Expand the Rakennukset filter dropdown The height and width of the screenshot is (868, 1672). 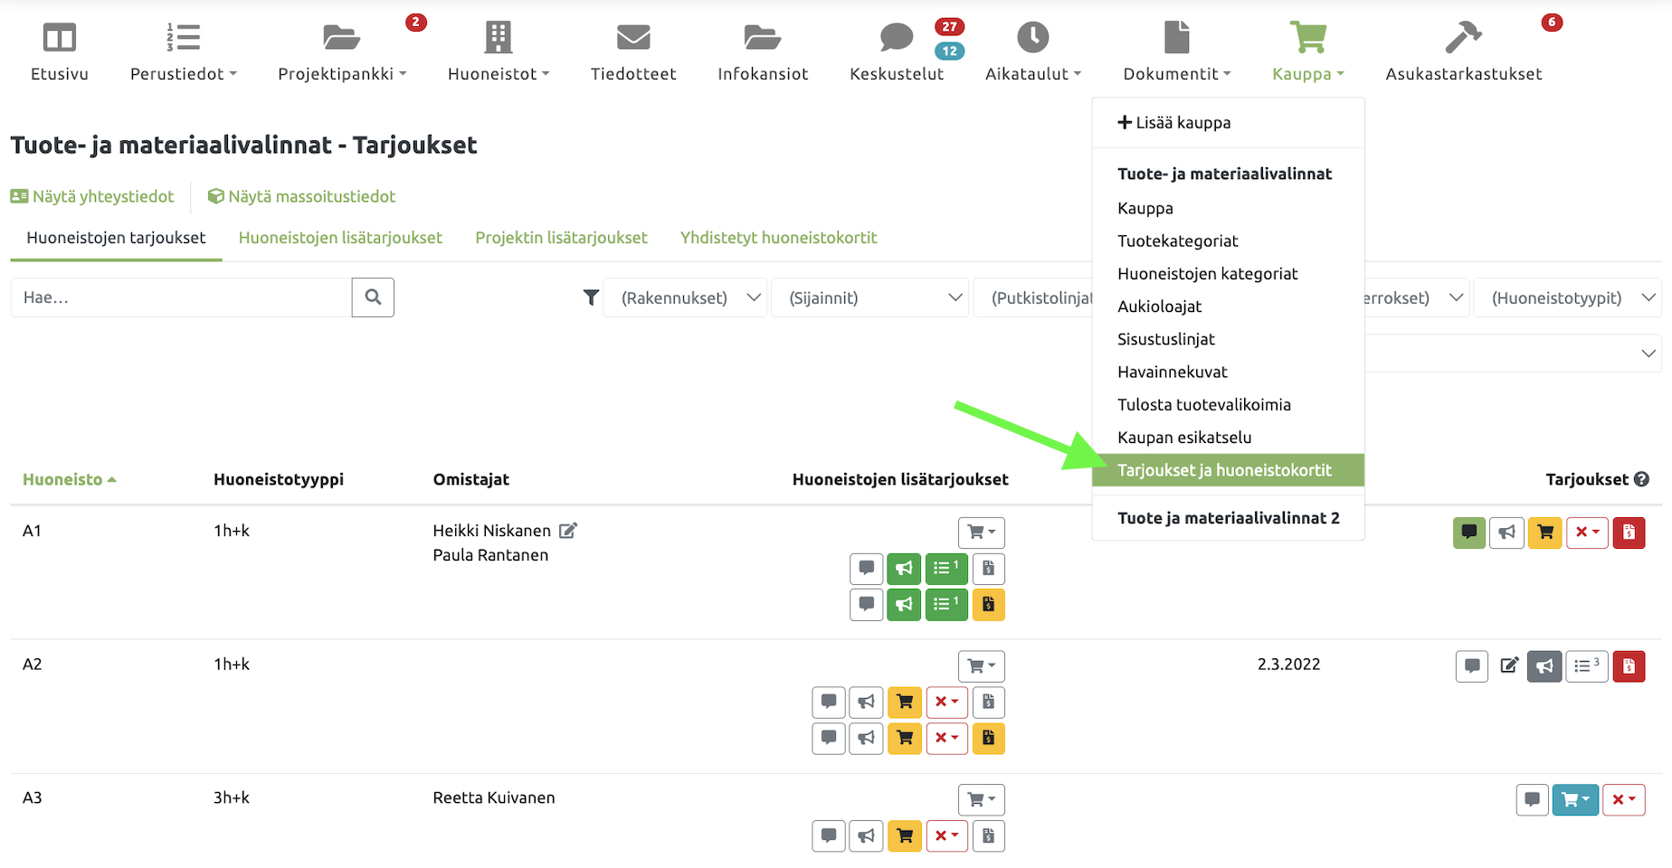[690, 297]
